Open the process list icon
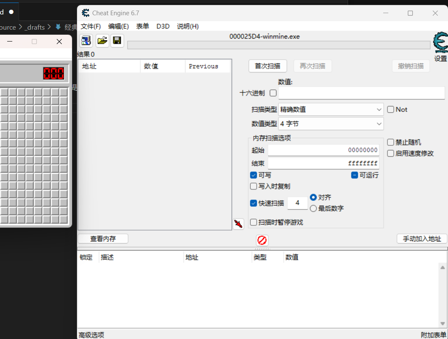 (86, 41)
